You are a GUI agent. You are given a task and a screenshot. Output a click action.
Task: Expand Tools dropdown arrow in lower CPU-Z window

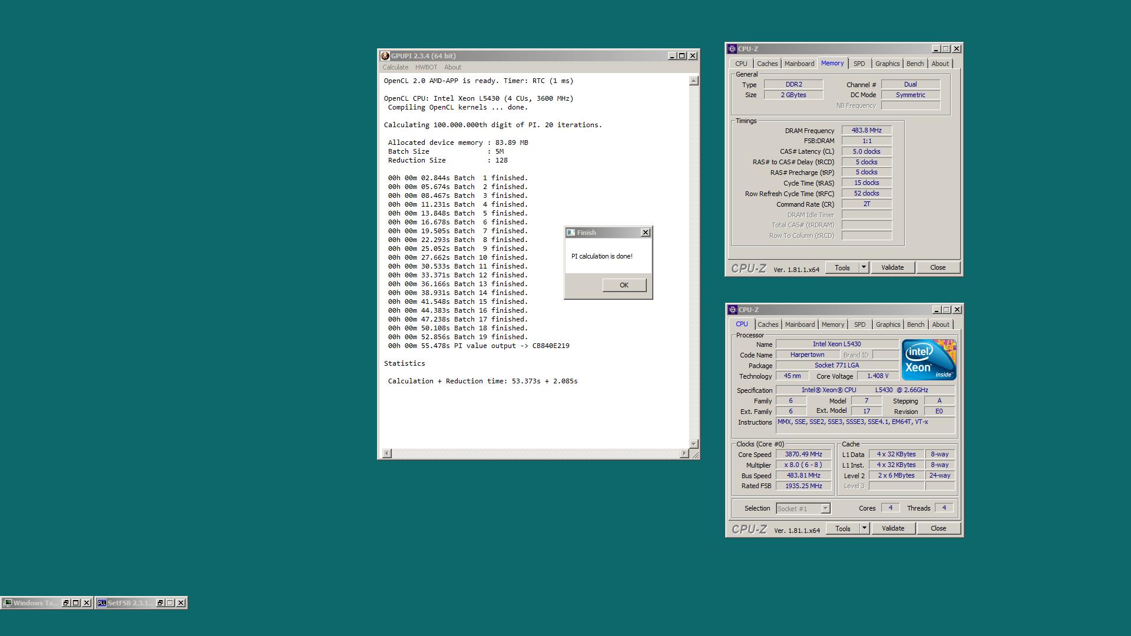[x=865, y=529]
